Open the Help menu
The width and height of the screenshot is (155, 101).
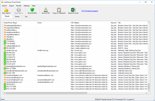[33, 6]
